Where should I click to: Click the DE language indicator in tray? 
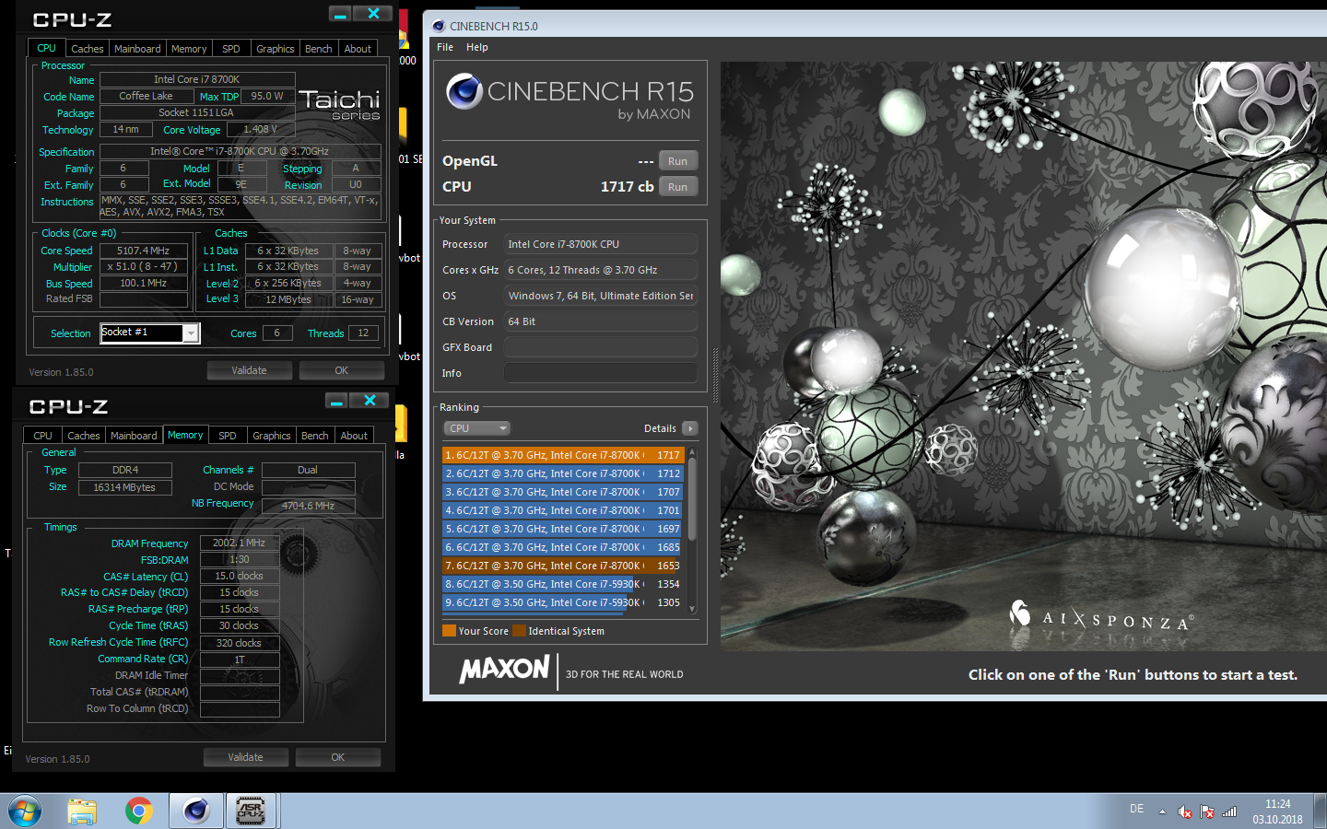pos(1136,809)
